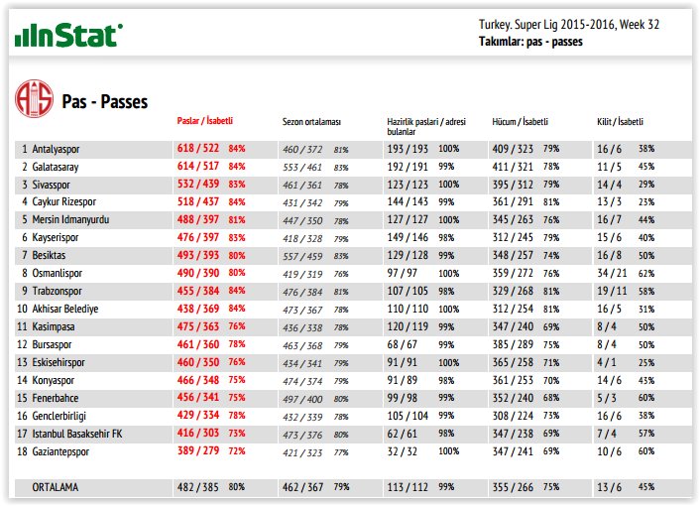Click the Sivasspor team name

pyautogui.click(x=56, y=184)
